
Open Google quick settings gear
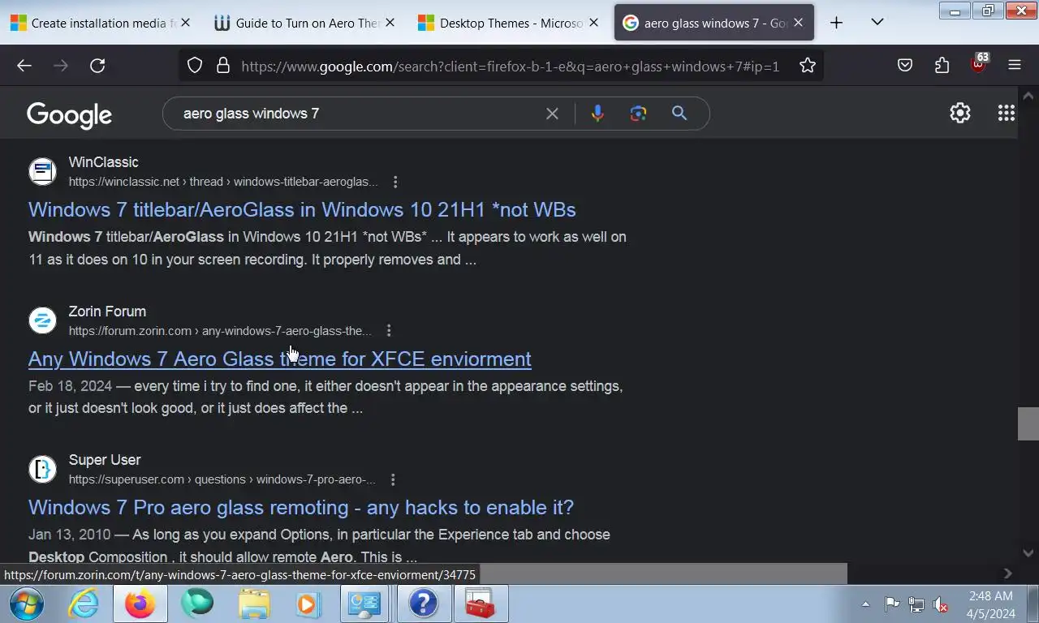coord(960,113)
